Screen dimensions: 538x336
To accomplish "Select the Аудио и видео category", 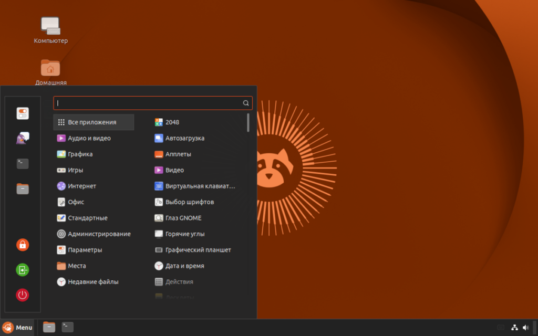I will [94, 138].
